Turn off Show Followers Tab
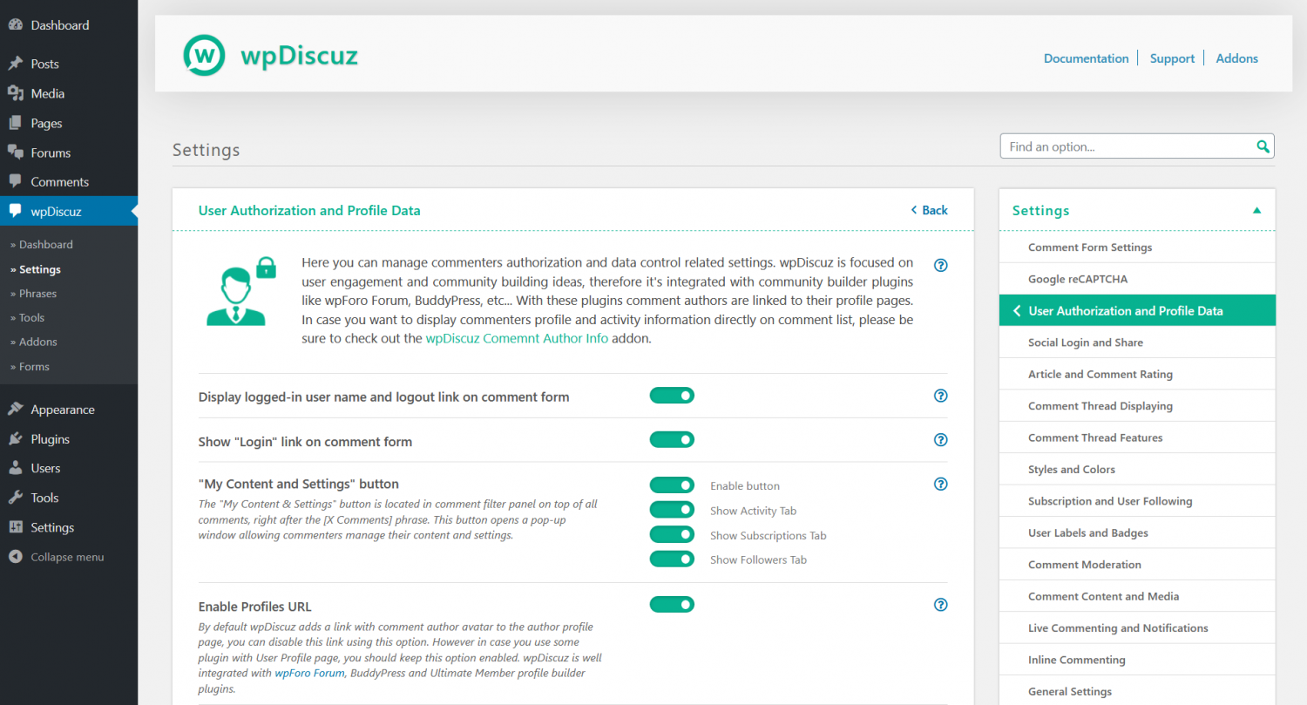This screenshot has width=1307, height=705. point(672,559)
